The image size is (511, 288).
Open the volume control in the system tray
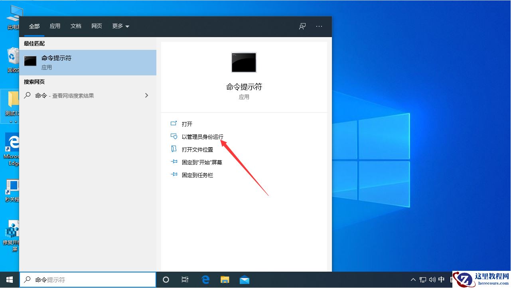point(432,280)
